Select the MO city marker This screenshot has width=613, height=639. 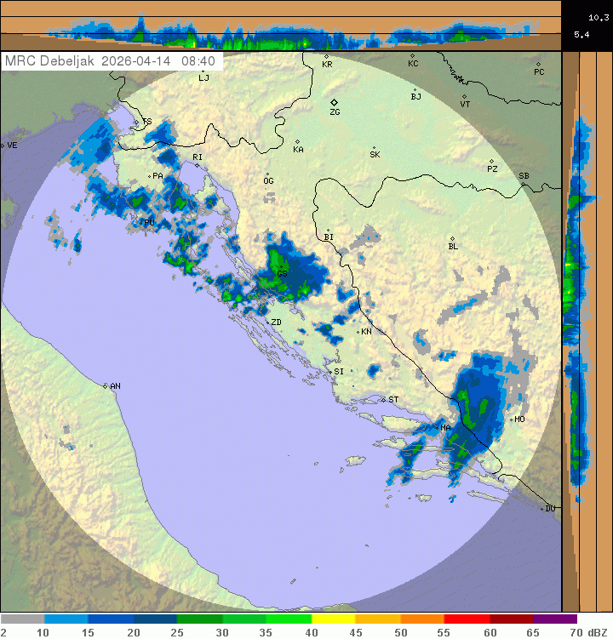click(x=511, y=419)
